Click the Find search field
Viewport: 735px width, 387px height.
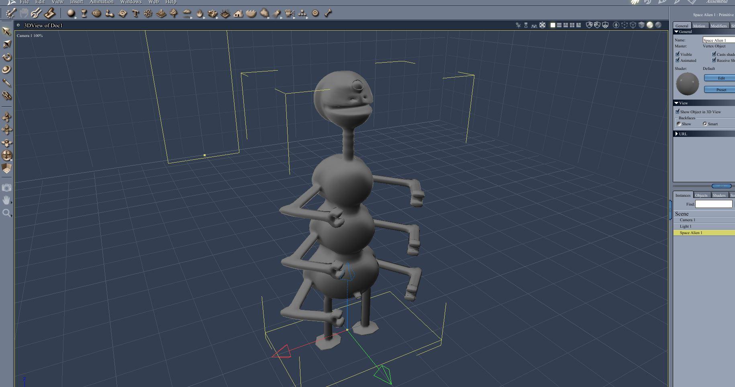pyautogui.click(x=714, y=204)
